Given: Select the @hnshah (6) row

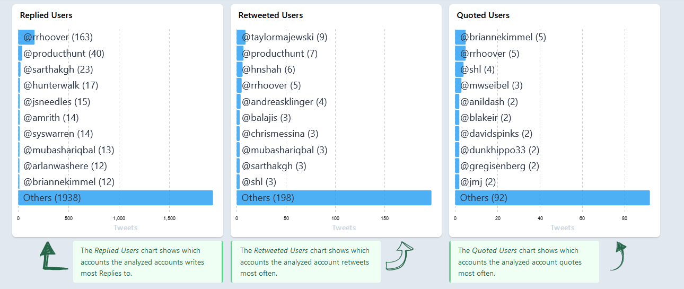Looking at the screenshot, I should tap(268, 69).
